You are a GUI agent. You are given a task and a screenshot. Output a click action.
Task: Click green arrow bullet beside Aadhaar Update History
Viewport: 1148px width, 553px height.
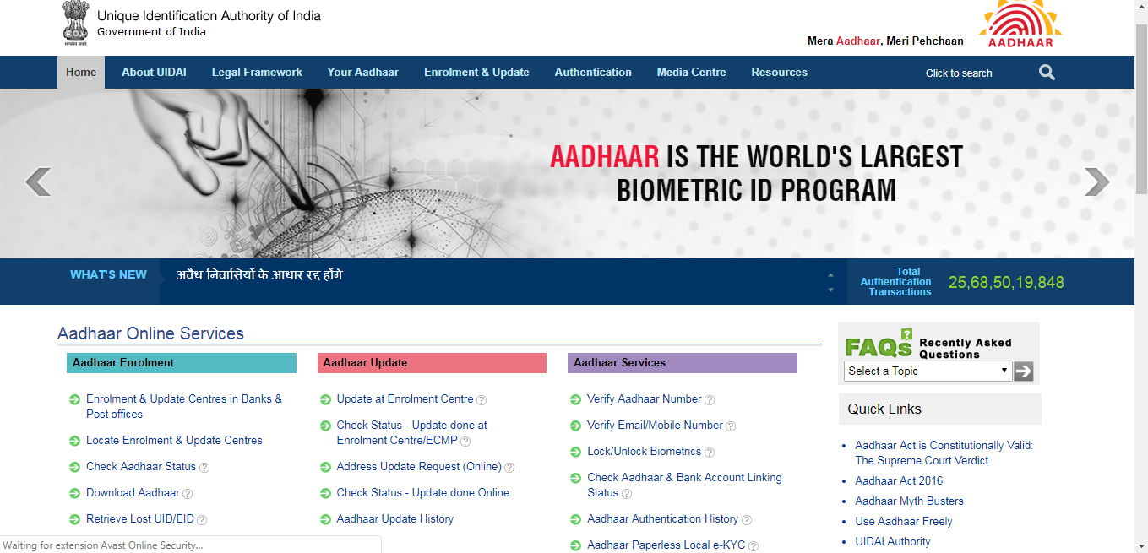coord(326,519)
